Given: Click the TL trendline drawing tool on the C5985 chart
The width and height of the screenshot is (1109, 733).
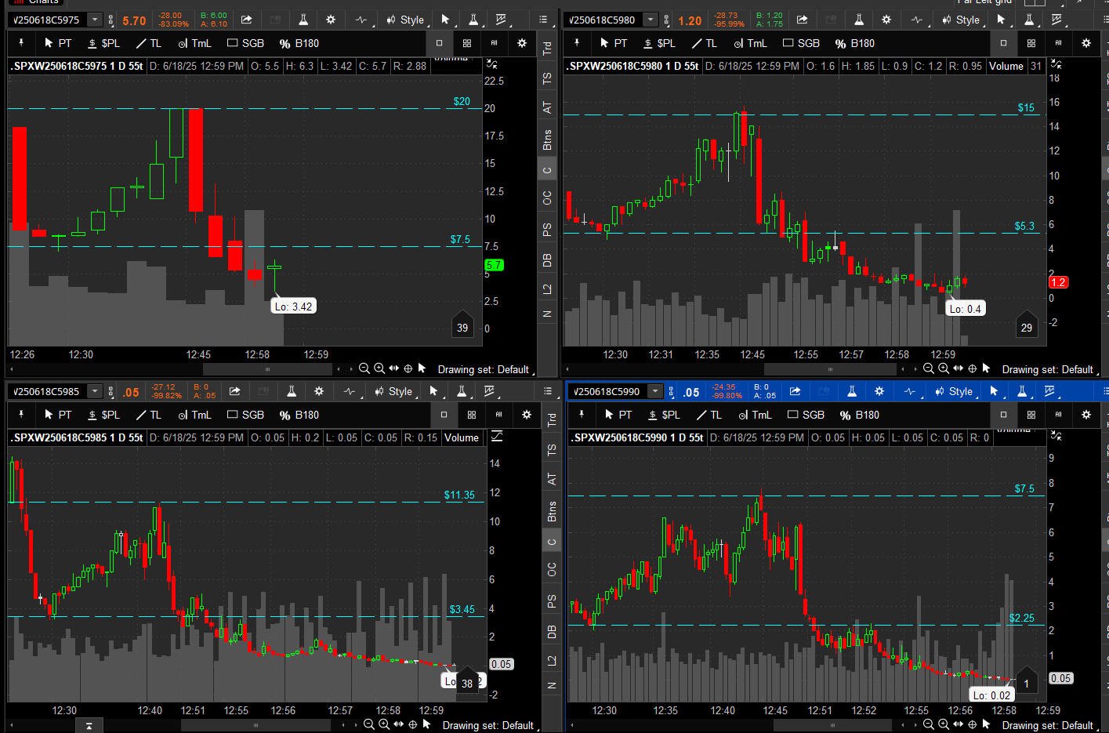Looking at the screenshot, I should click(x=148, y=415).
